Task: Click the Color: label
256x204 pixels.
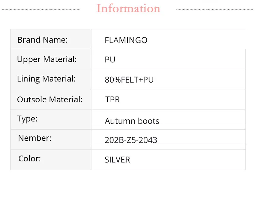Action: [x=29, y=159]
